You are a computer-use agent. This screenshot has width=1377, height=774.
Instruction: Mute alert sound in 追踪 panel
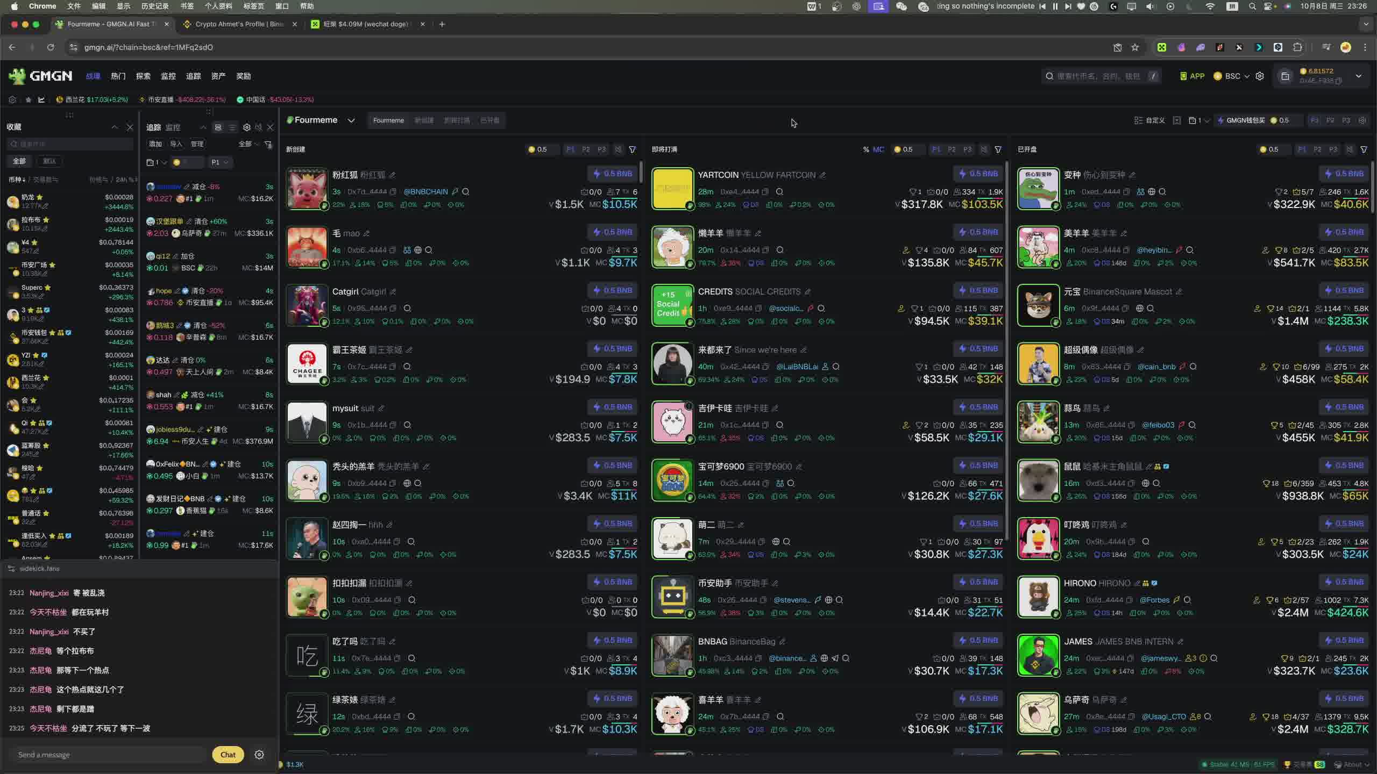tap(258, 127)
